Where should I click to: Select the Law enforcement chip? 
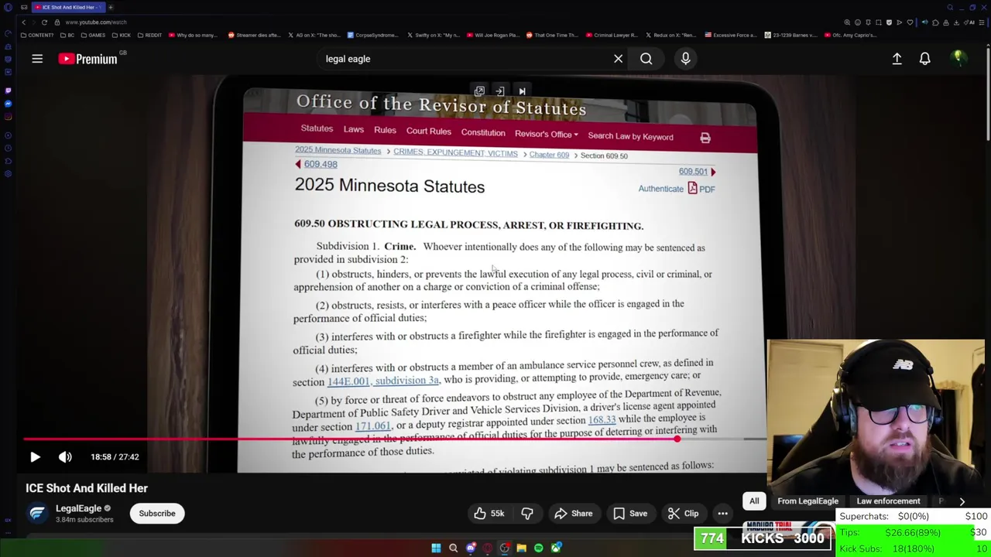tap(888, 501)
